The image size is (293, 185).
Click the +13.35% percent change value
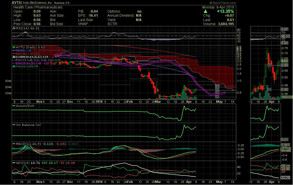coord(225,11)
